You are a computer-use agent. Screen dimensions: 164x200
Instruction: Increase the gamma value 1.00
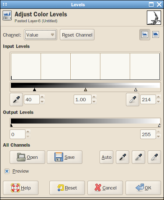(x=94, y=97)
